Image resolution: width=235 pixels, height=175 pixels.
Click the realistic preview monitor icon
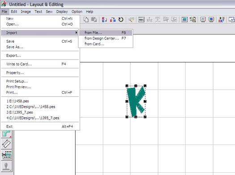pos(211,20)
